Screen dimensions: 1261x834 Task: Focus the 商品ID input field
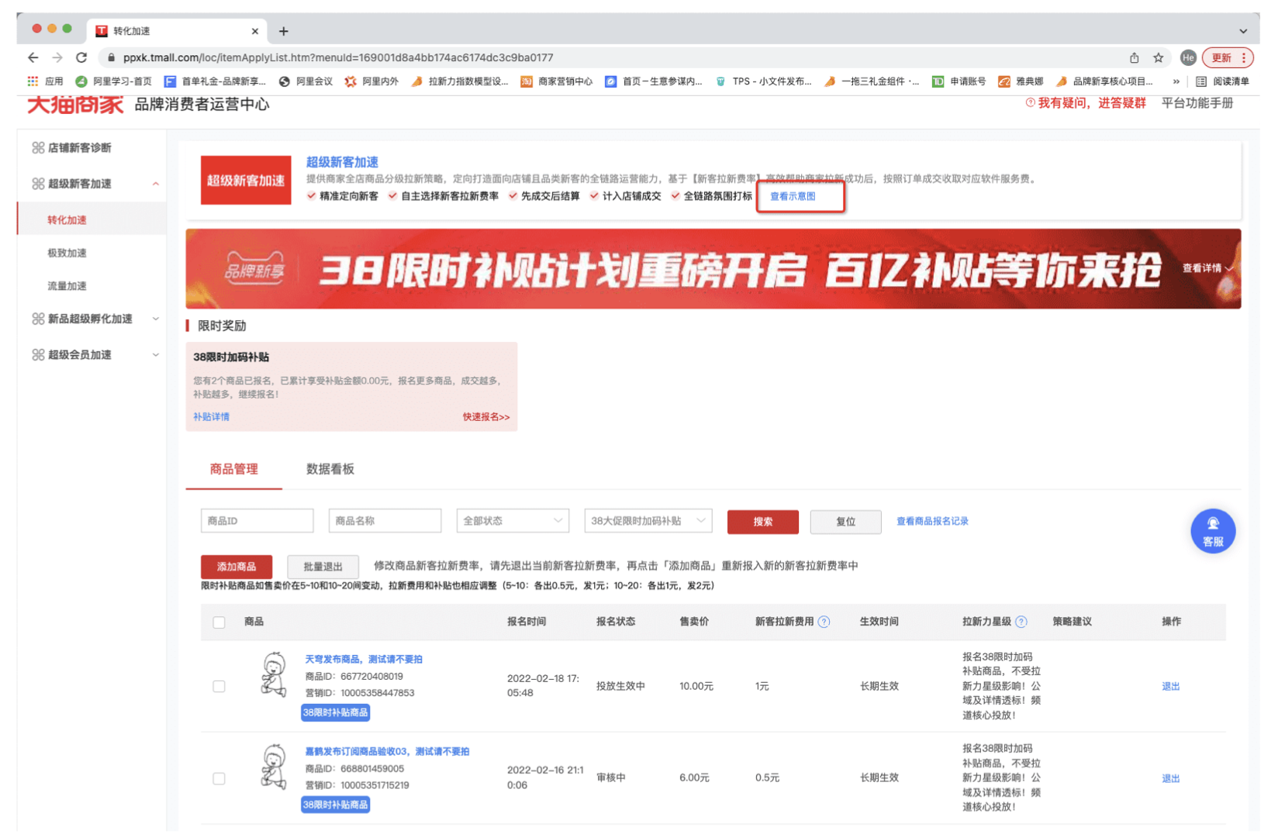(x=257, y=521)
